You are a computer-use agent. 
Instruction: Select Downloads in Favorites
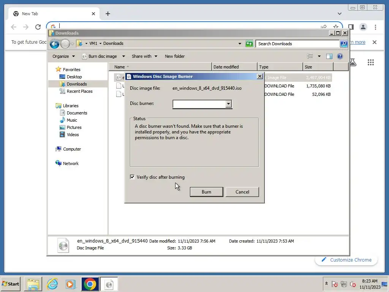pos(77,84)
